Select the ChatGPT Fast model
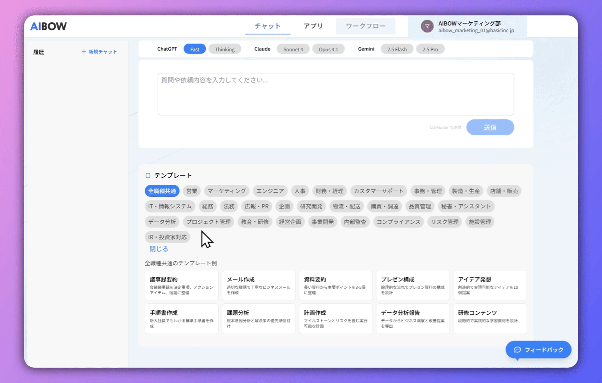The height and width of the screenshot is (383, 602). (x=195, y=49)
